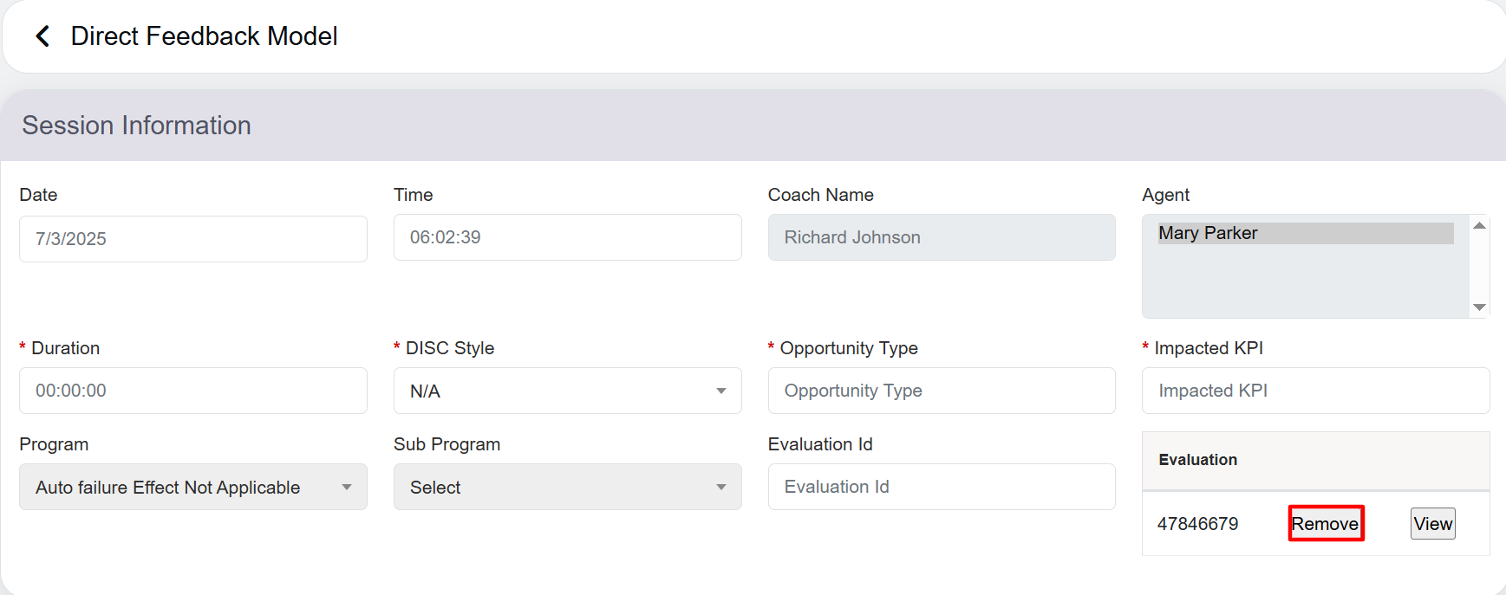This screenshot has width=1506, height=595.
Task: Click the Coach Name field
Action: pos(941,237)
